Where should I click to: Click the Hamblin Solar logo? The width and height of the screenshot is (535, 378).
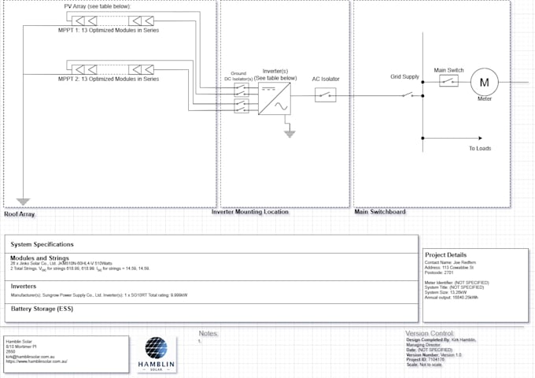pyautogui.click(x=157, y=354)
